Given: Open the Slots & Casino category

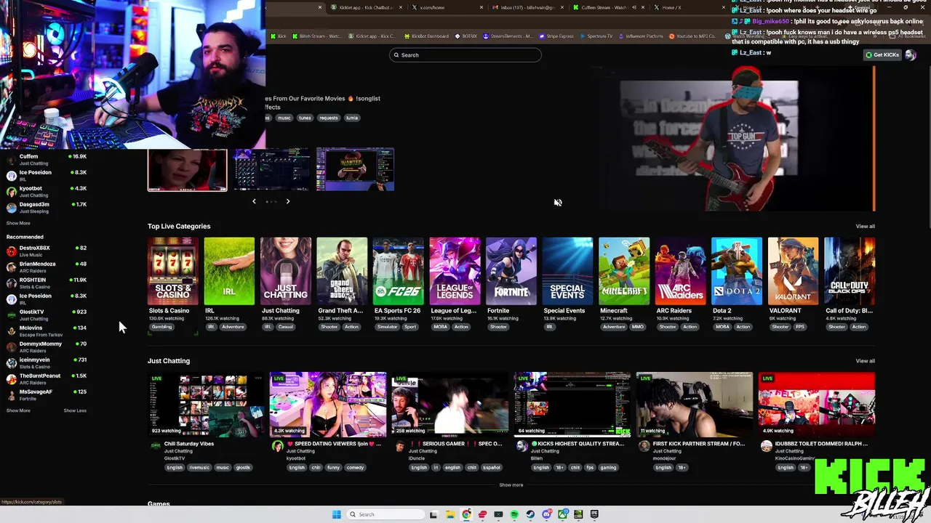Looking at the screenshot, I should pos(172,271).
